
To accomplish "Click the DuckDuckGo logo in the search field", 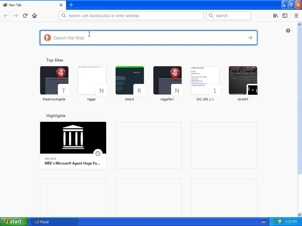I will [47, 38].
